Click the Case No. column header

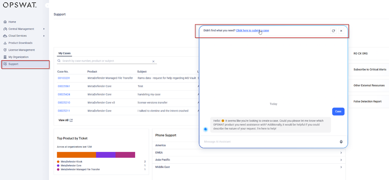[63, 72]
